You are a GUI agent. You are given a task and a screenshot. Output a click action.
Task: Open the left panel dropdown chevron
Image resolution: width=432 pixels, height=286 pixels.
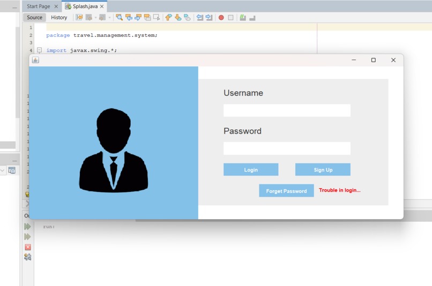(x=3, y=171)
